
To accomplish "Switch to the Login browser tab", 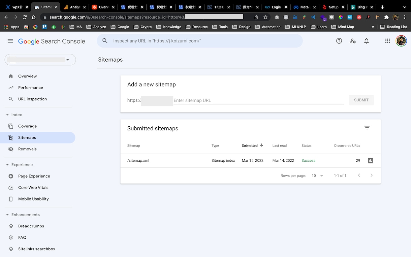I will [x=276, y=7].
